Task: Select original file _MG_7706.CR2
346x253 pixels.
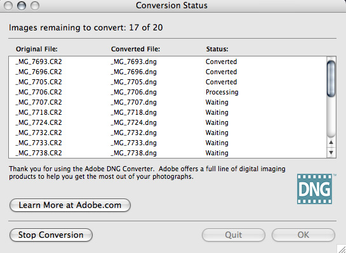Action: coord(39,92)
